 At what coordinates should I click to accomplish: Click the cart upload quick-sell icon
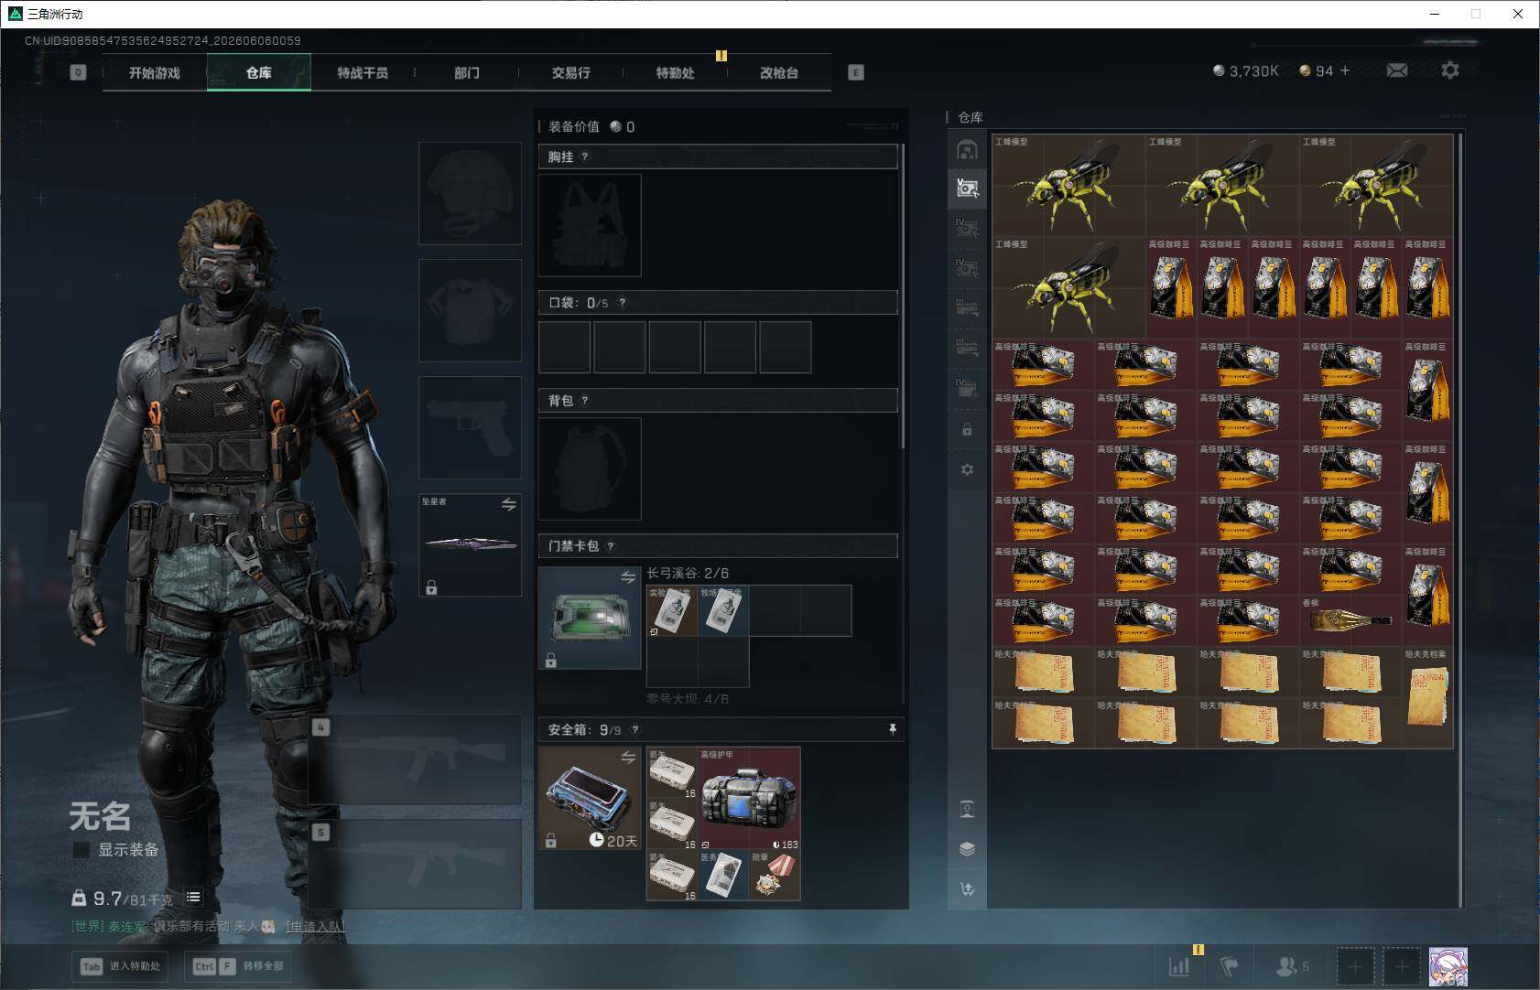point(967,888)
